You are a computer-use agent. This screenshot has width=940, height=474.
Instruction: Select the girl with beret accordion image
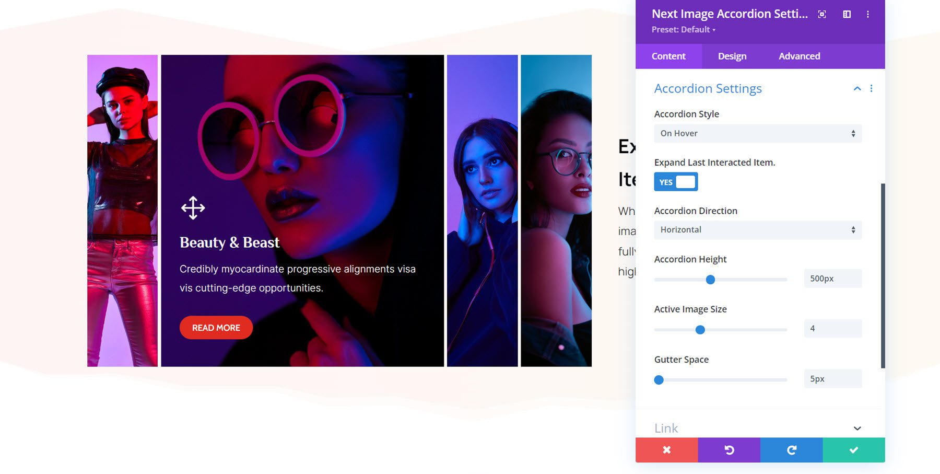pyautogui.click(x=122, y=211)
